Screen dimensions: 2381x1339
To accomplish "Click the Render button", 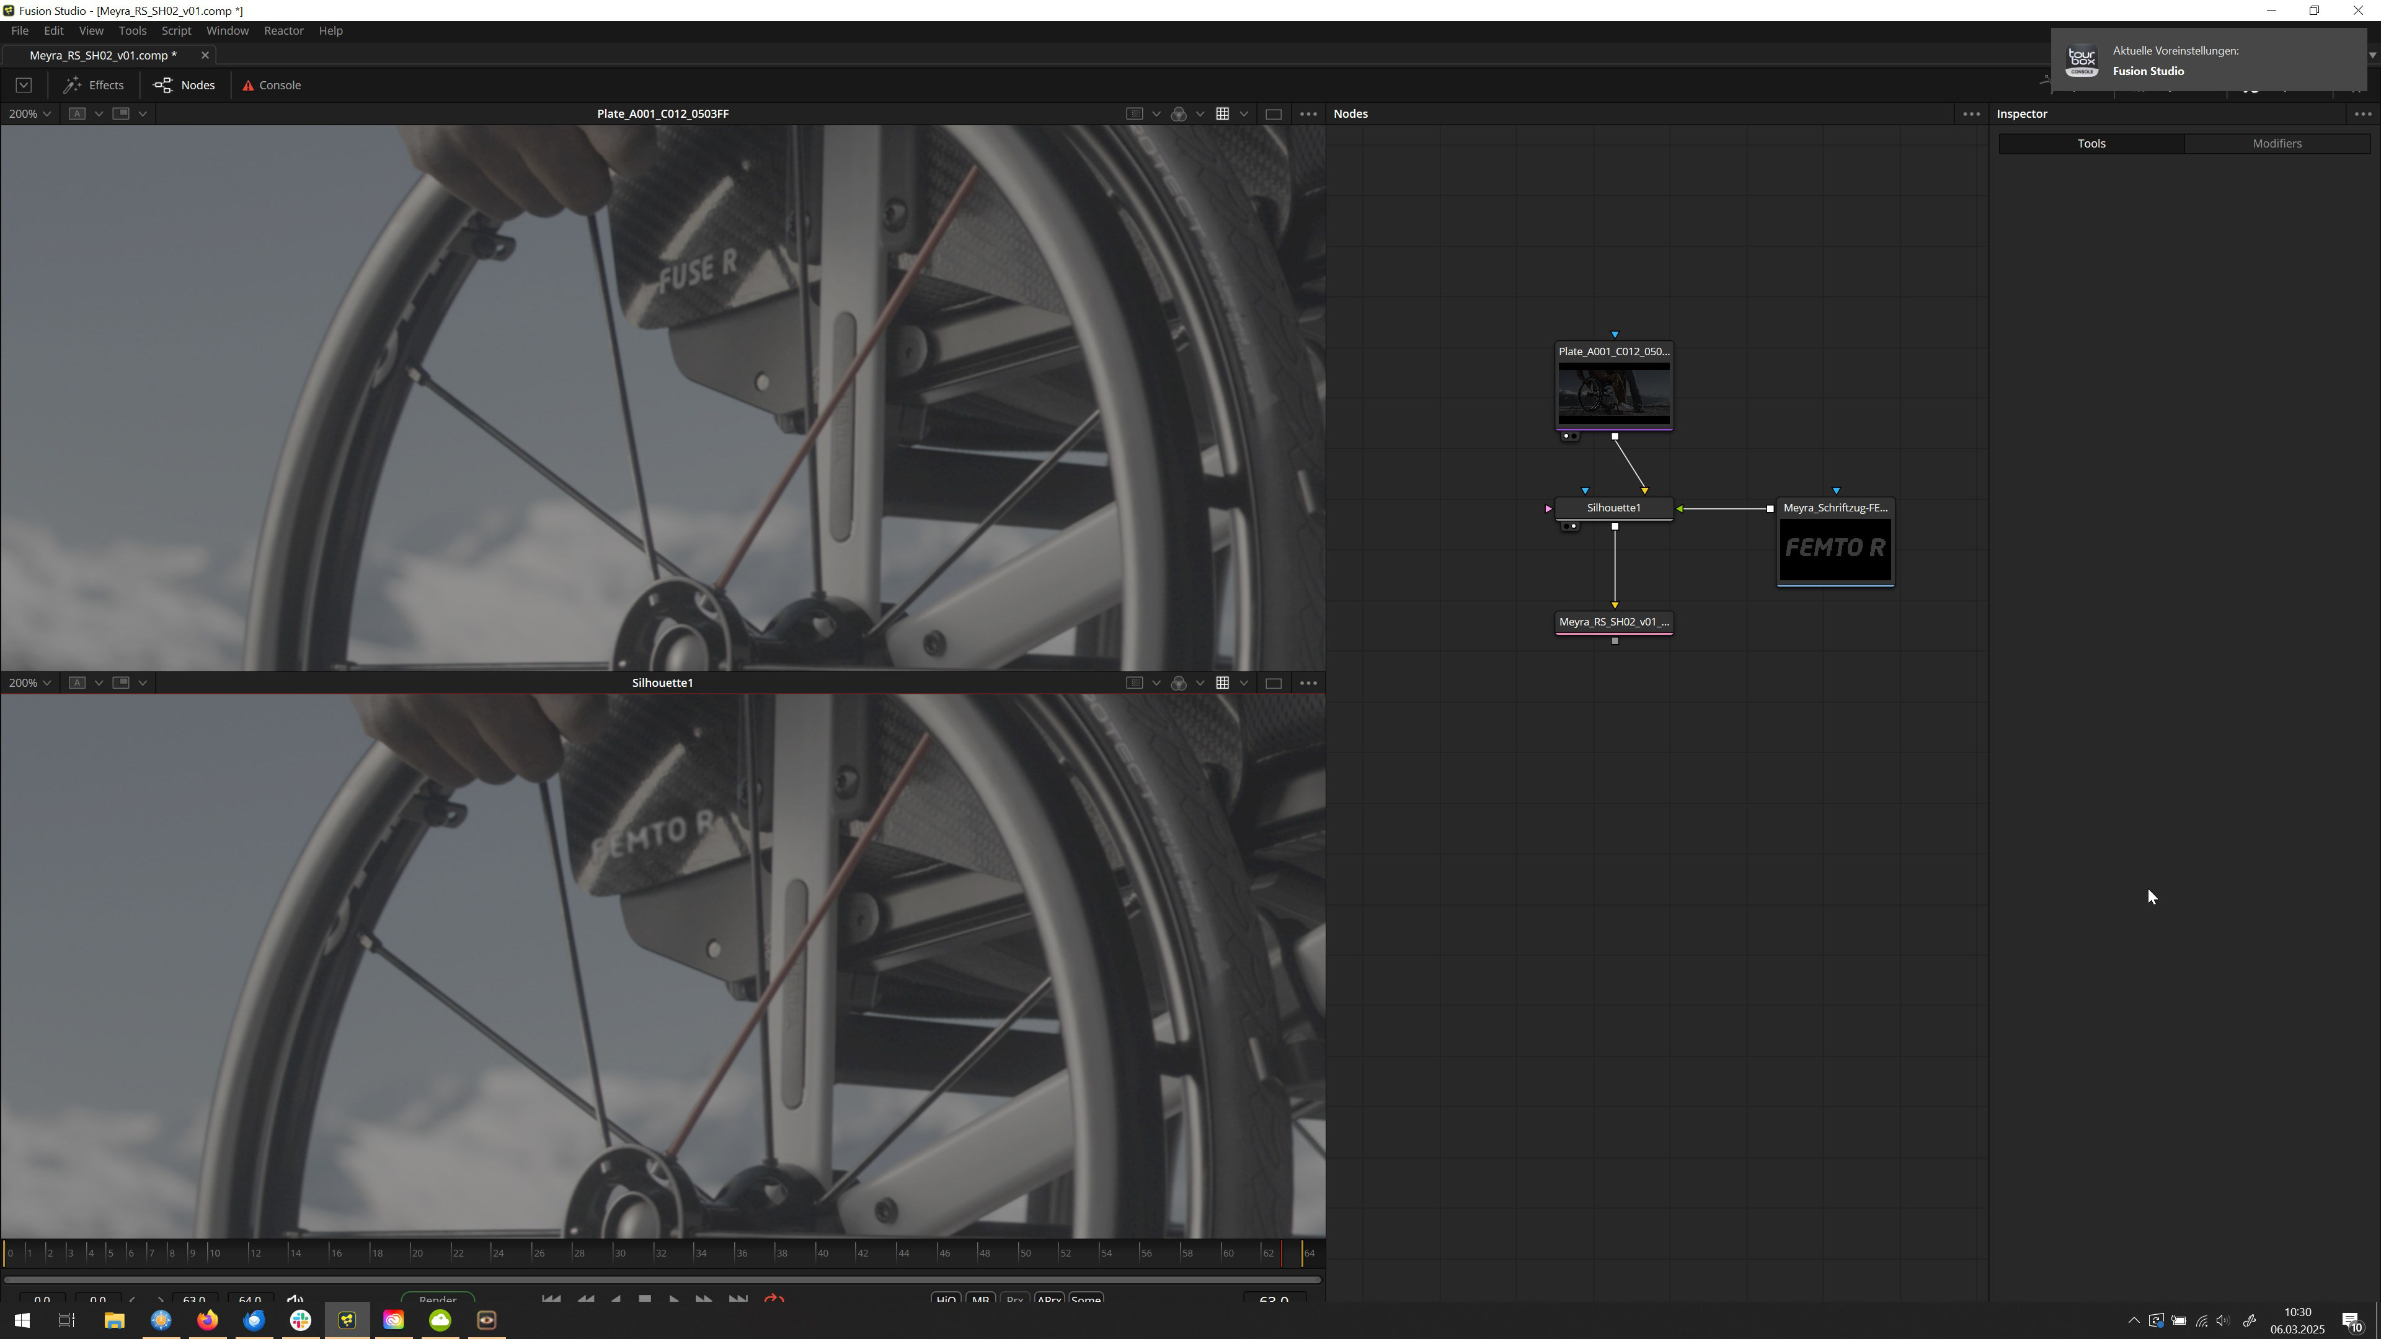I will [x=437, y=1299].
